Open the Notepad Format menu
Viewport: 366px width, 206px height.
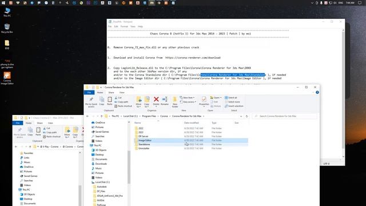click(124, 26)
